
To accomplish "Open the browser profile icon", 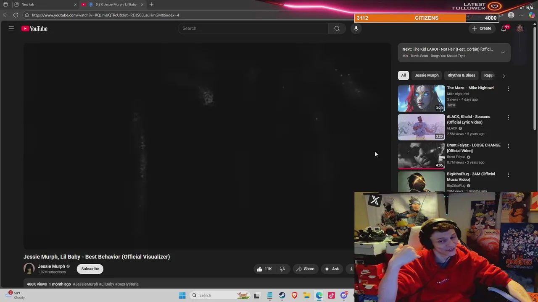I will [x=511, y=15].
